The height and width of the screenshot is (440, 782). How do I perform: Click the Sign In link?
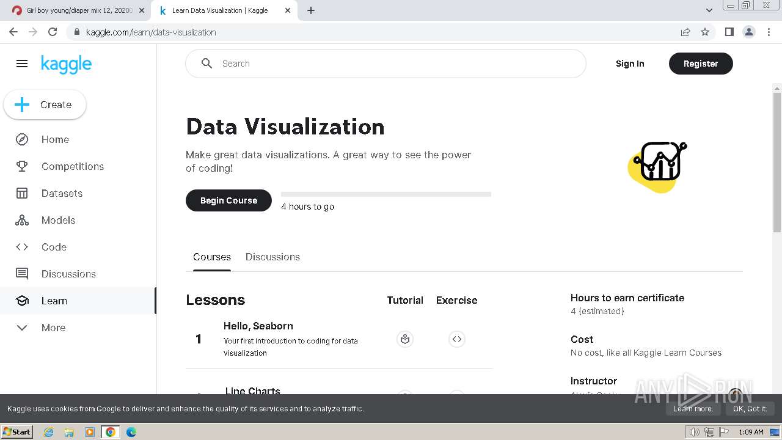pos(630,64)
